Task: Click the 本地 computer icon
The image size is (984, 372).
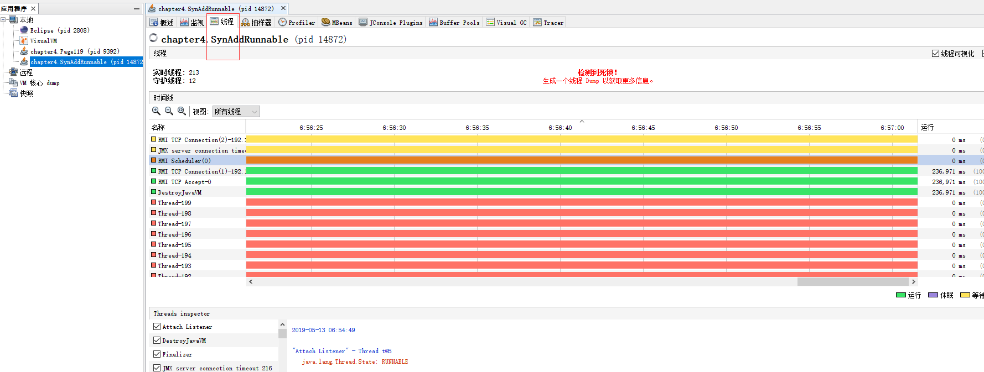Action: pos(13,20)
